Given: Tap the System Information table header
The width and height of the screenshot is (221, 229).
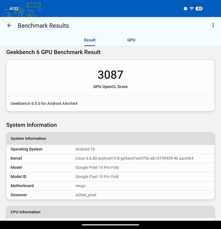Looking at the screenshot, I should tap(110, 138).
